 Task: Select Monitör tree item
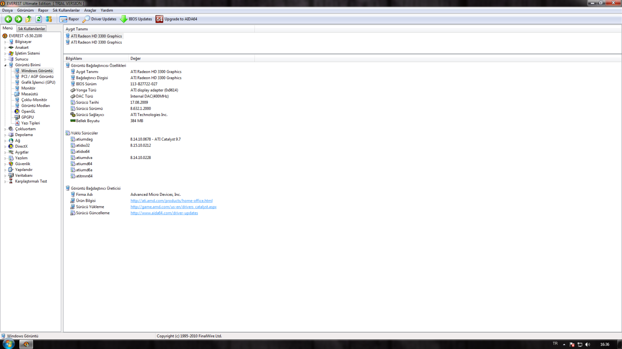pos(28,88)
